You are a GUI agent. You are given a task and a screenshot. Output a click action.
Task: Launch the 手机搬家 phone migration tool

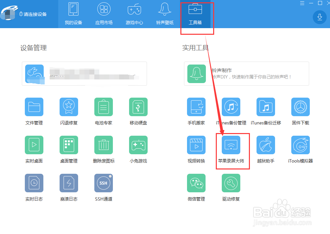pos(196,107)
